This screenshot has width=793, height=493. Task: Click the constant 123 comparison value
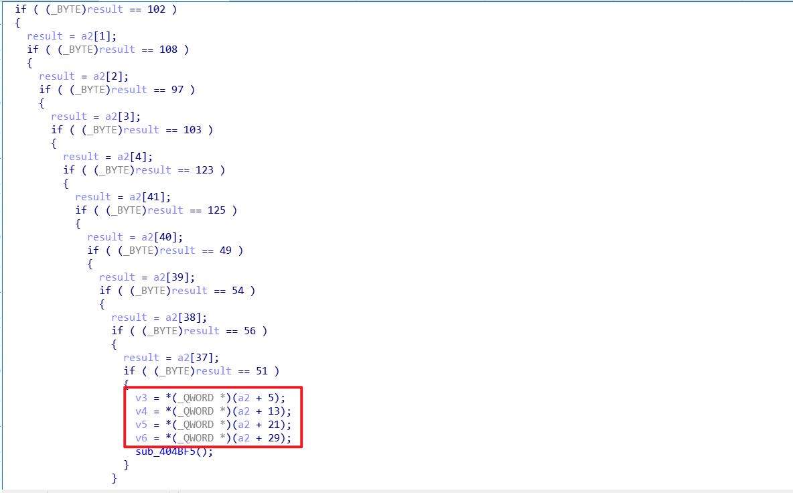(x=204, y=170)
